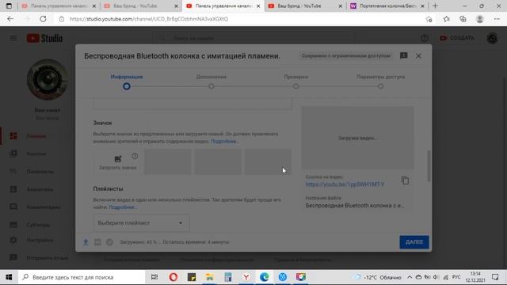Expand the Выберите плейлист dropdown
507x285 pixels.
141,223
